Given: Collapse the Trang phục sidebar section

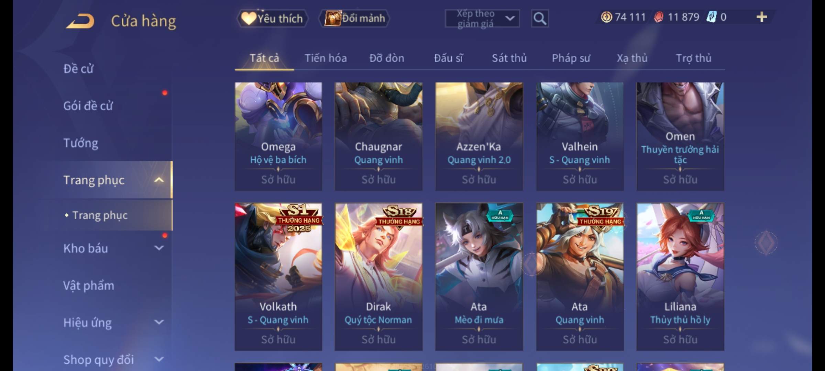Looking at the screenshot, I should coord(159,180).
